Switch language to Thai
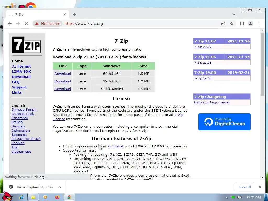 [x=15, y=147]
